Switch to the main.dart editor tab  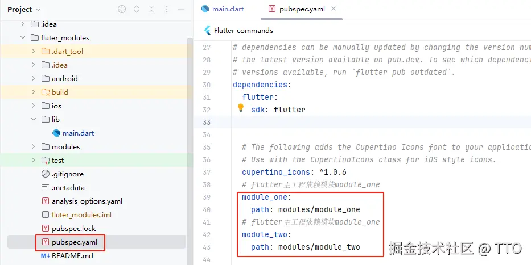coord(222,9)
